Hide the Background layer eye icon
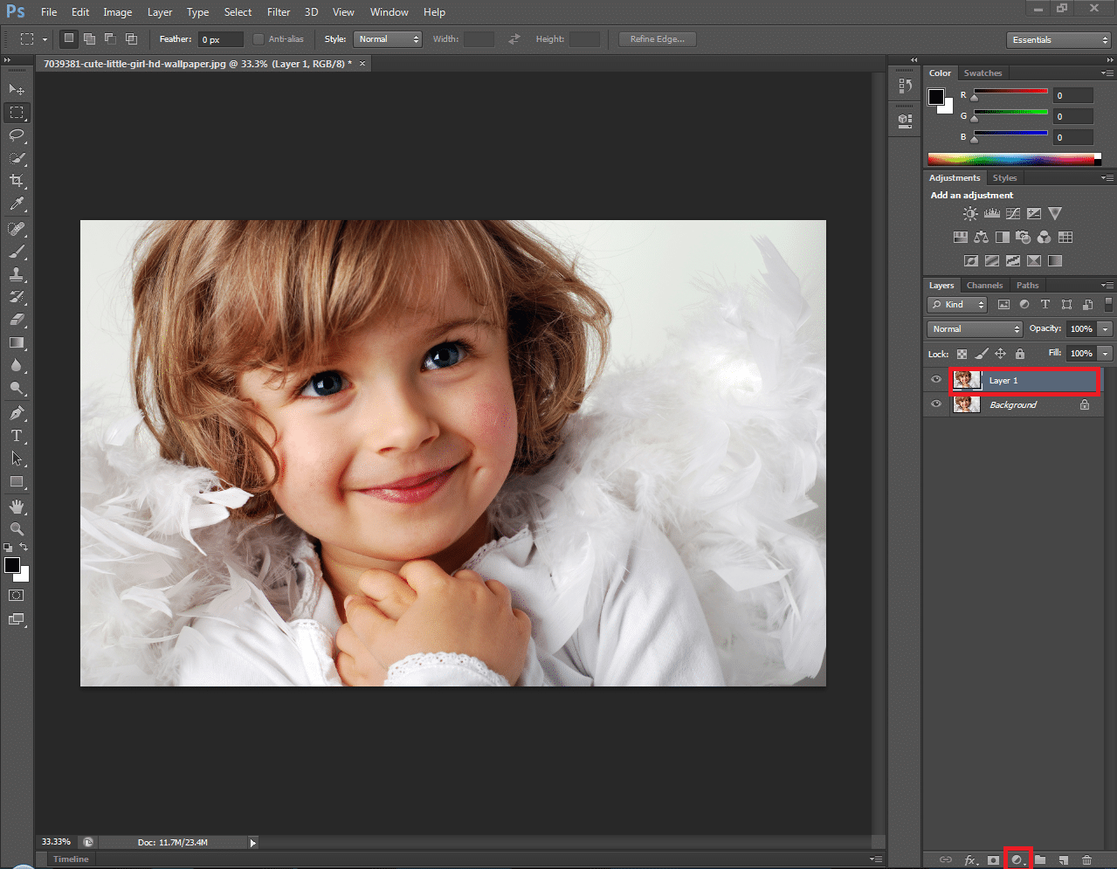Viewport: 1117px width, 869px height. (x=936, y=404)
